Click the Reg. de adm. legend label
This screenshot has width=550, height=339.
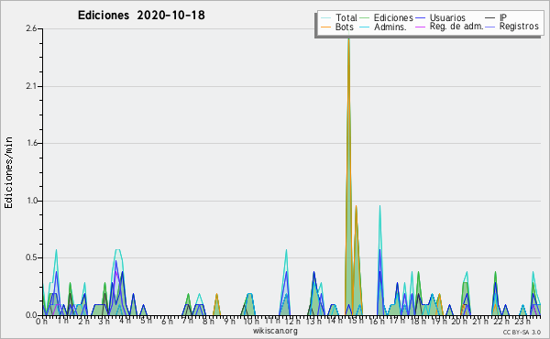456,27
